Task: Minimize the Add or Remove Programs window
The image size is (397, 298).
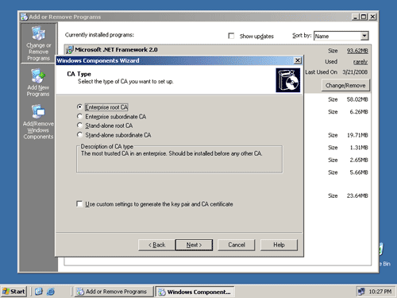Action: coord(356,17)
